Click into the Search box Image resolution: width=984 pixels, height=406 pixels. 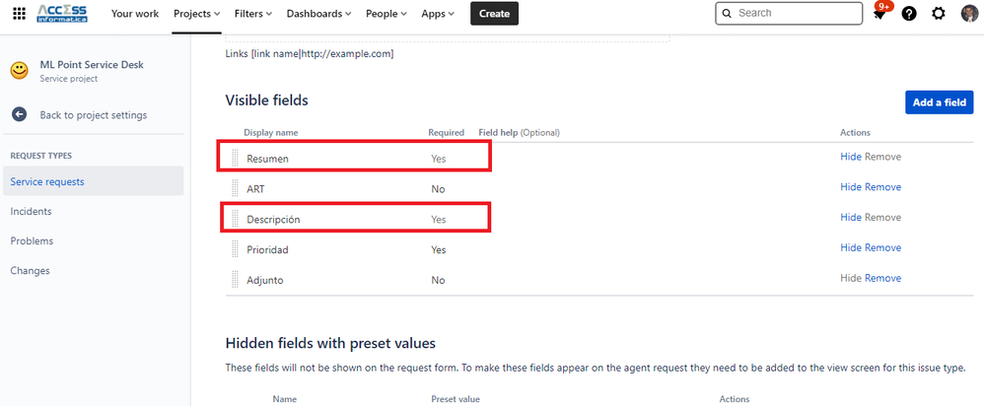[x=789, y=13]
